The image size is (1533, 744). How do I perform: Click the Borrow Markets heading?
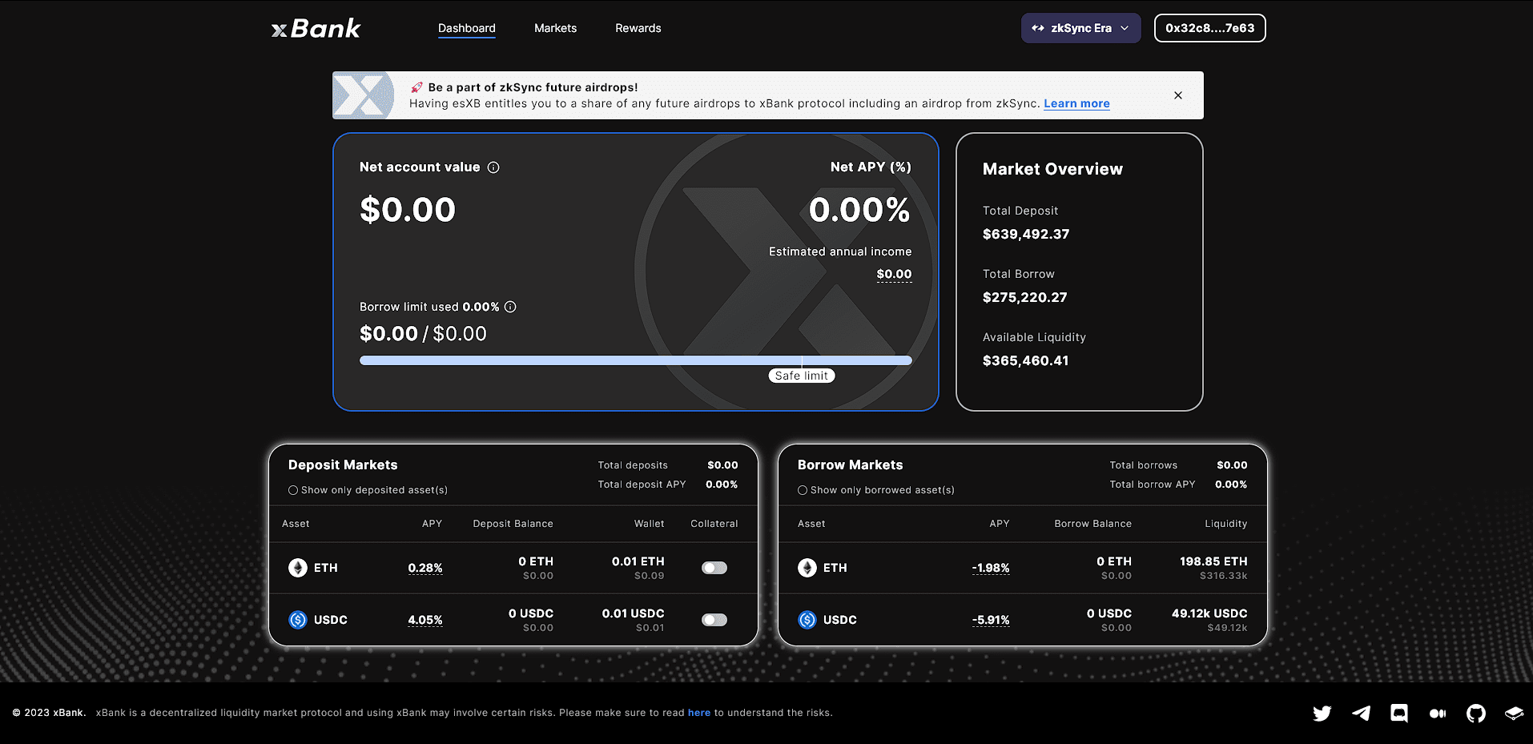[x=851, y=465]
